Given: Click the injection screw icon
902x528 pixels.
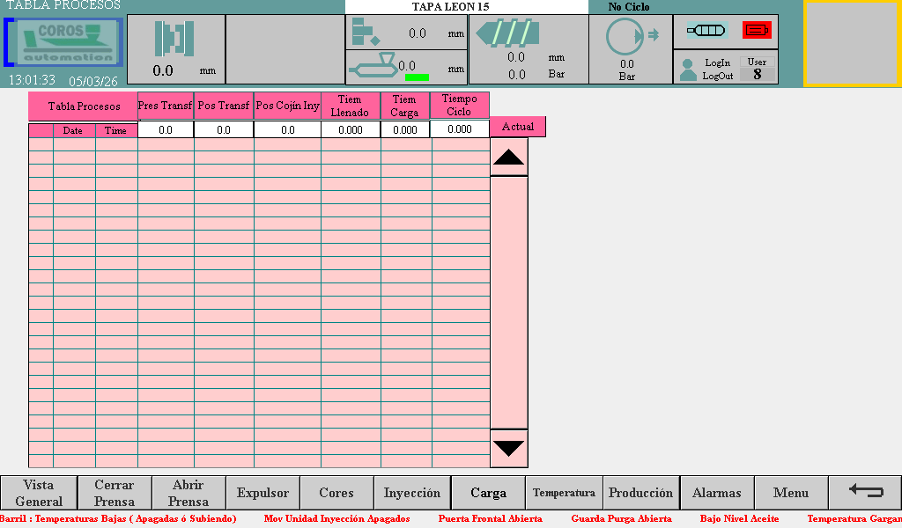Looking at the screenshot, I should click(503, 34).
